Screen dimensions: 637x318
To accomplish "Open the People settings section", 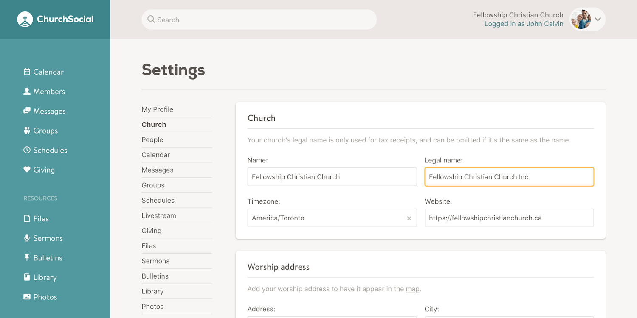I will [152, 139].
